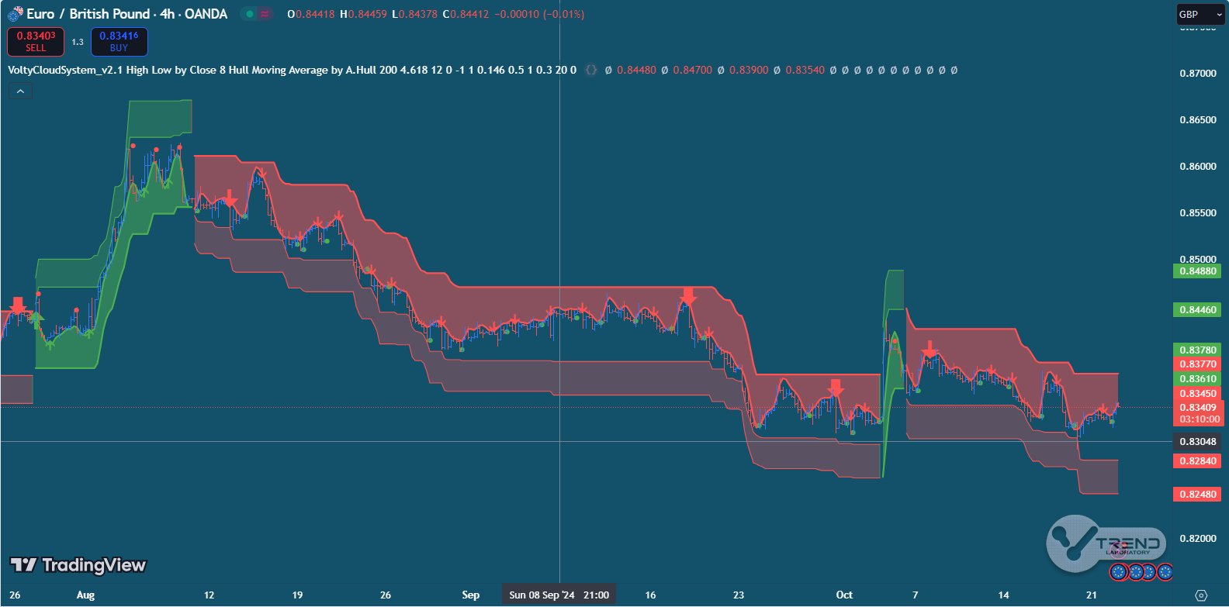The width and height of the screenshot is (1229, 607).
Task: Click the red 0.82840 price label
Action: click(x=1198, y=461)
